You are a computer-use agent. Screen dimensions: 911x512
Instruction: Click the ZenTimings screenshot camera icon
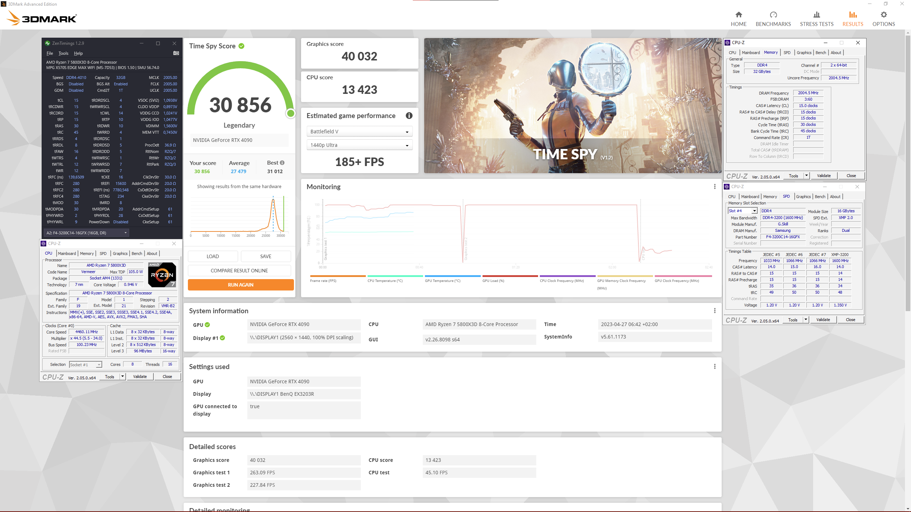[x=176, y=53]
